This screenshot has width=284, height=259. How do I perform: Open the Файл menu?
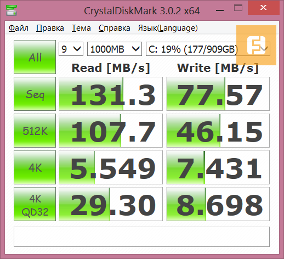point(19,28)
